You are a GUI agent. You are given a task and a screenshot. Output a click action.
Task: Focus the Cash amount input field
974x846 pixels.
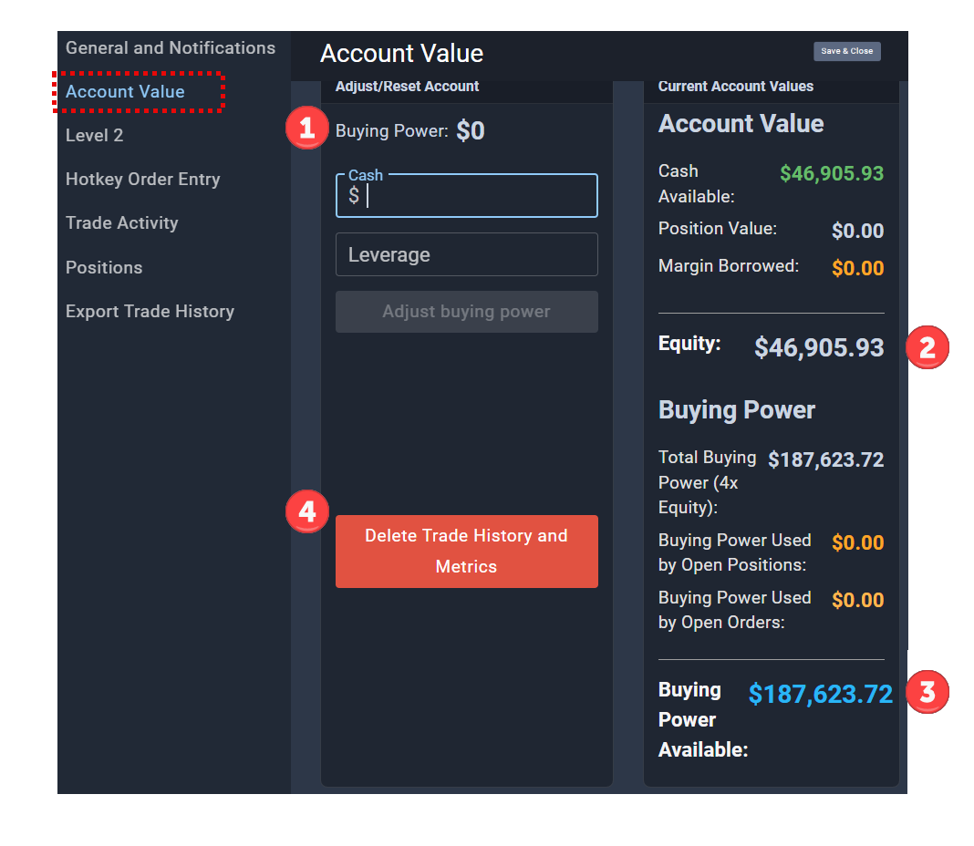pyautogui.click(x=467, y=196)
